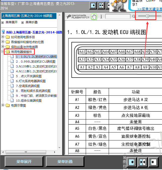Image resolution: width=162 pixels, height=170 pixels.
Task: Click the large 菜单折叠 bottom button
Action: click(x=65, y=162)
